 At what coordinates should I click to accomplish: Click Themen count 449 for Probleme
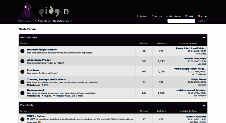tap(144, 72)
